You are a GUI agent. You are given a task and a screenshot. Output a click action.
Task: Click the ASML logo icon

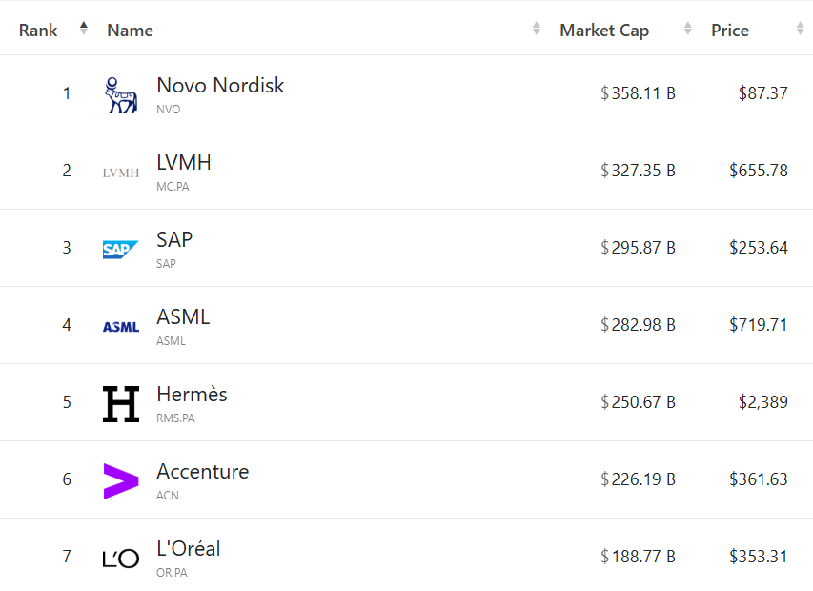[121, 327]
